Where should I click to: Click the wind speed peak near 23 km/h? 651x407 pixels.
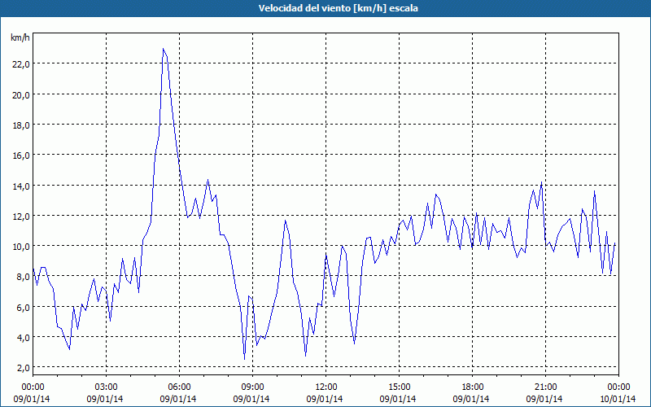164,49
